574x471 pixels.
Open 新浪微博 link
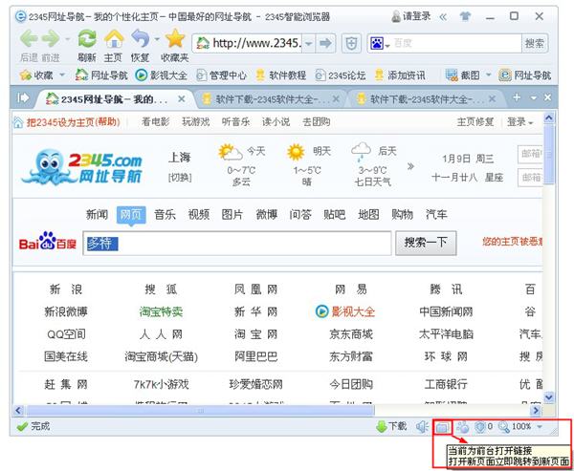[66, 311]
